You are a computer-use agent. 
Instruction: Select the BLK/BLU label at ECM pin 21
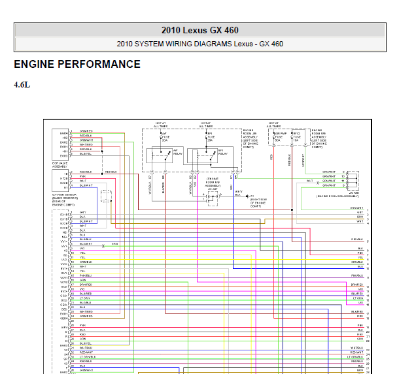coord(85,302)
